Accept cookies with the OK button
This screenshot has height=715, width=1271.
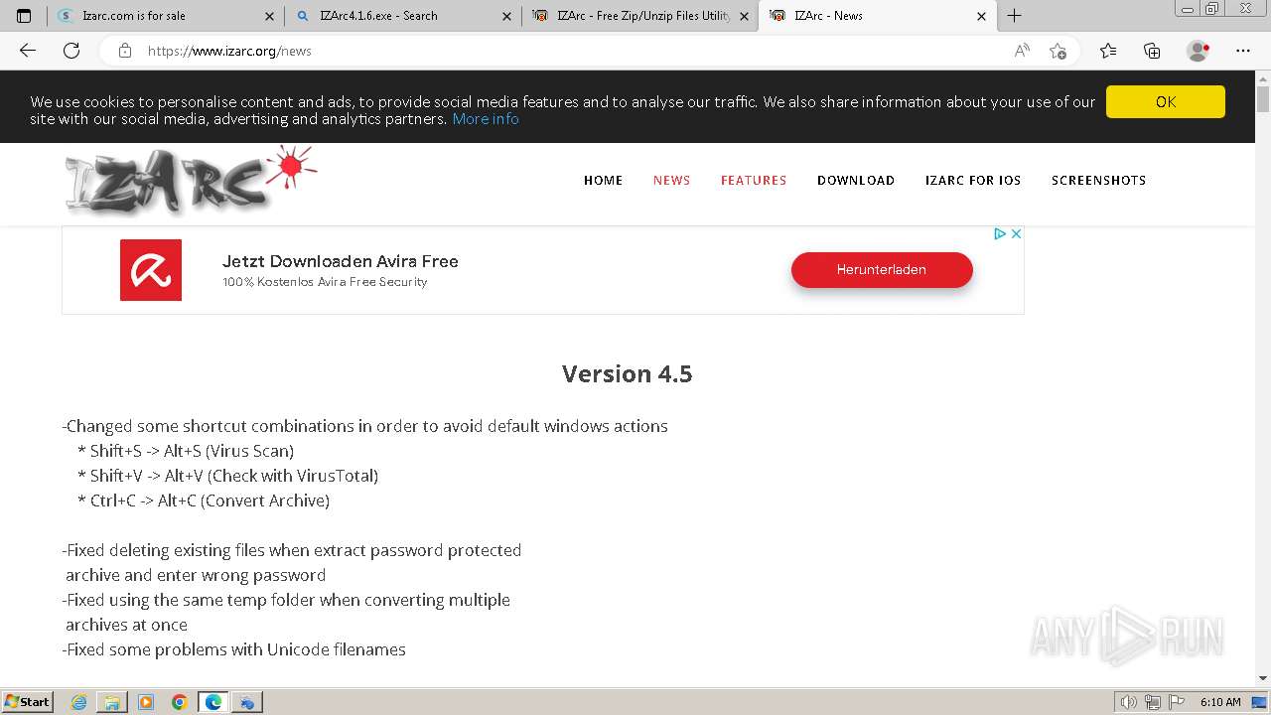pyautogui.click(x=1166, y=101)
